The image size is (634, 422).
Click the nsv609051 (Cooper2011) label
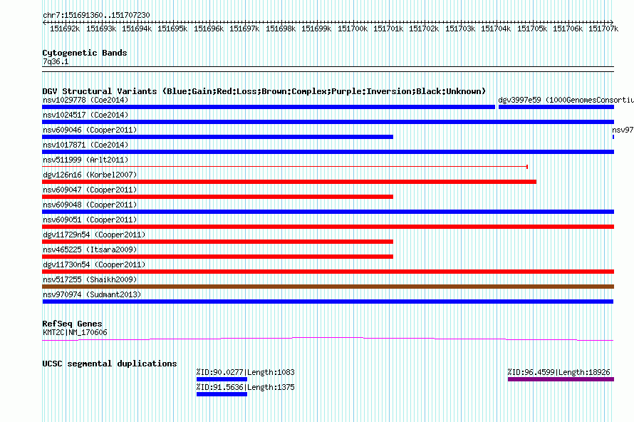click(x=90, y=220)
